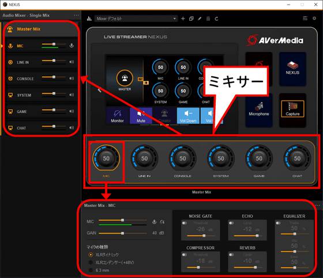Click the Vol Down hotkey tile
The height and width of the screenshot is (278, 323).
point(188,116)
